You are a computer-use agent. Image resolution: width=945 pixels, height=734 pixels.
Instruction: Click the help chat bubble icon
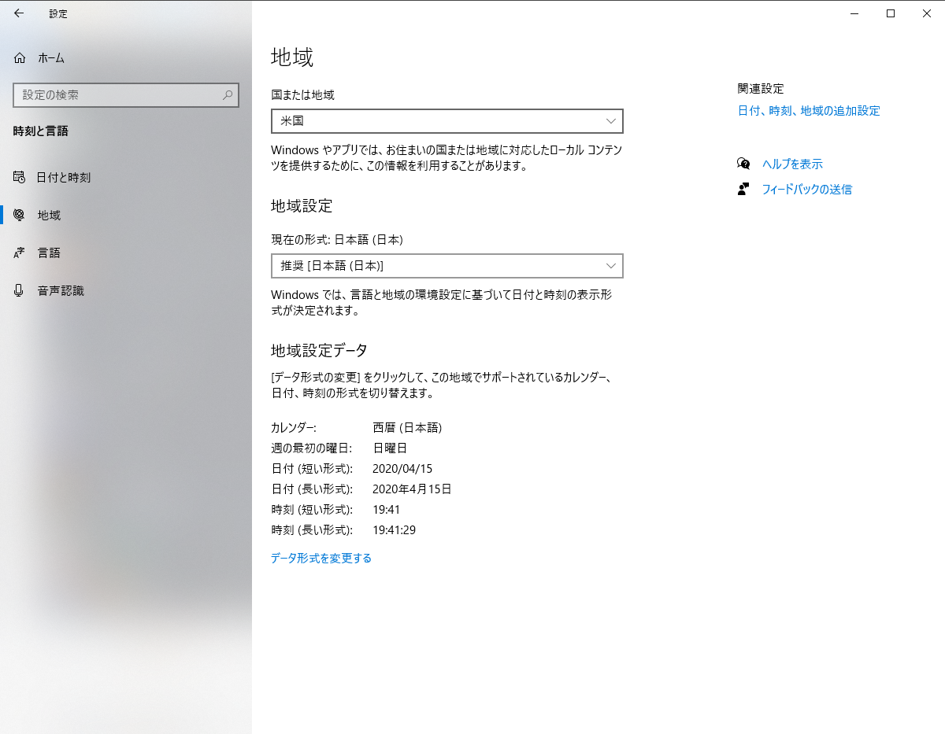743,164
